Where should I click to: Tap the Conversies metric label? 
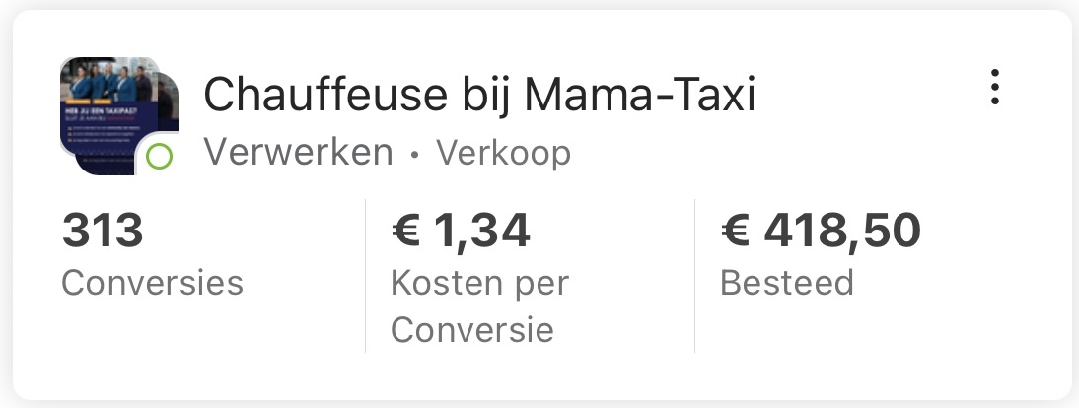(x=152, y=283)
